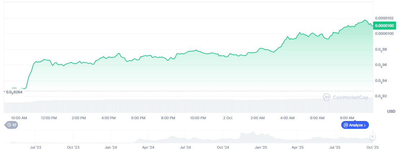The width and height of the screenshot is (405, 154).
Task: Select Oct '25 on the range navigator
Action: pyautogui.click(x=373, y=148)
